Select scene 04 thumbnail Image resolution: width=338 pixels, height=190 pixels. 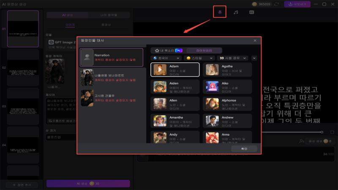click(x=23, y=145)
